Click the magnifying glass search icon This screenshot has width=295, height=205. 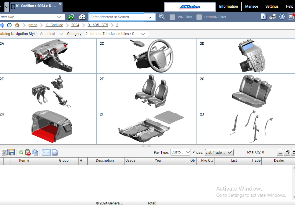(162, 17)
